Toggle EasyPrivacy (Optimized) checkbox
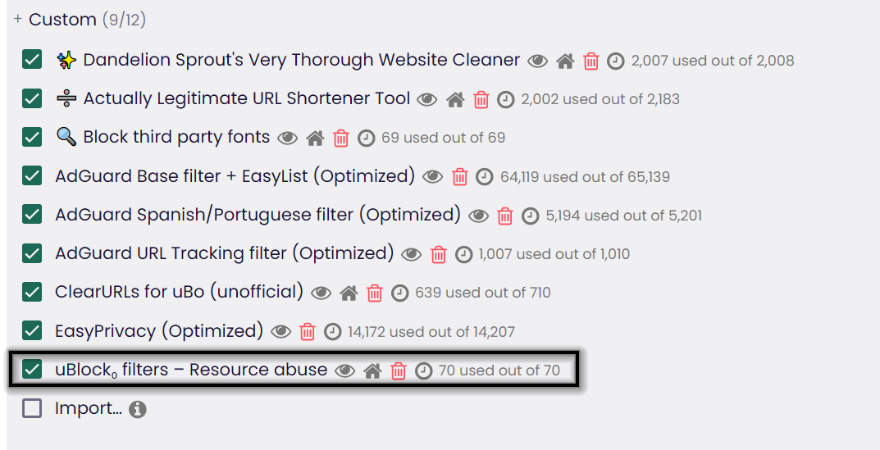The height and width of the screenshot is (450, 880). tap(32, 331)
